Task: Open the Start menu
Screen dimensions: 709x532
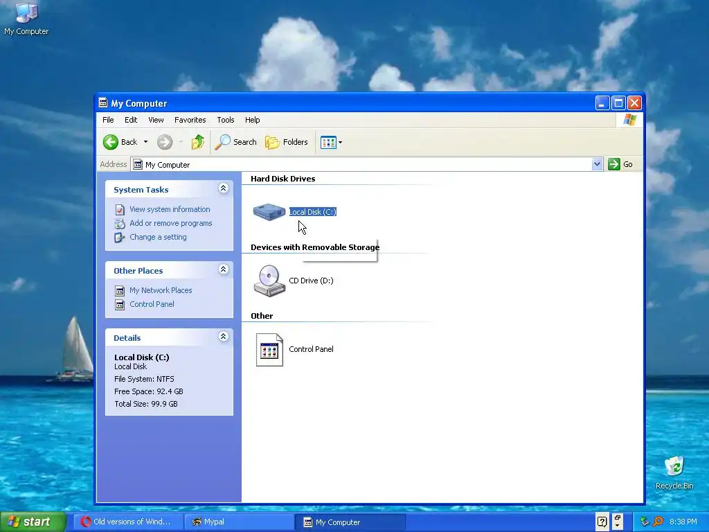Action: click(33, 522)
